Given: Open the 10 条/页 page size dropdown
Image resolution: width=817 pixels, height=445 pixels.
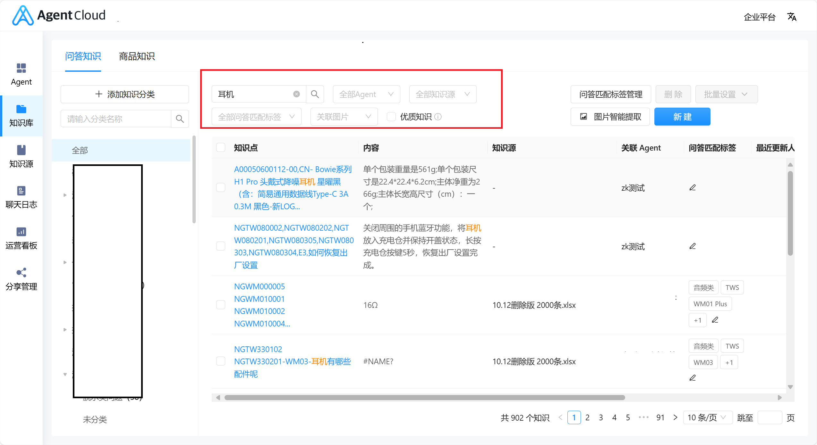Looking at the screenshot, I should pyautogui.click(x=708, y=417).
